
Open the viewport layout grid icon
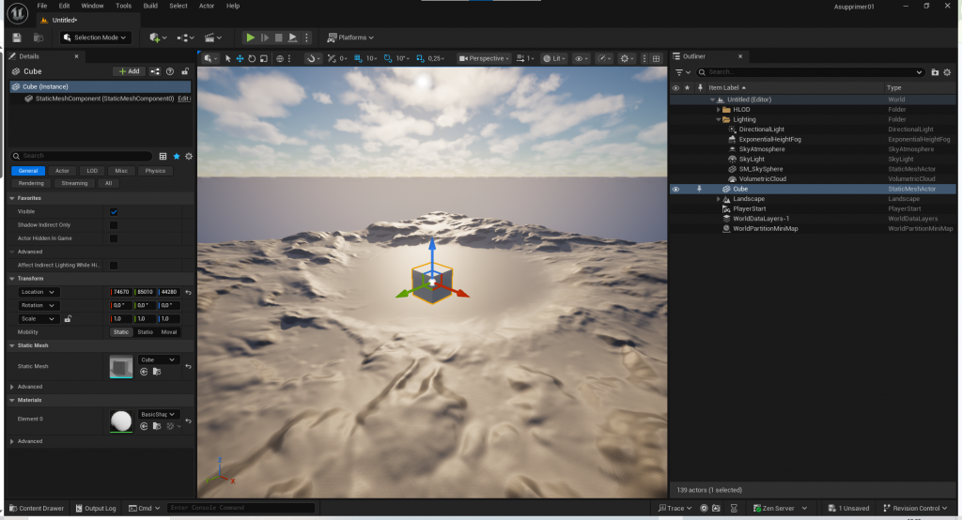[x=656, y=58]
